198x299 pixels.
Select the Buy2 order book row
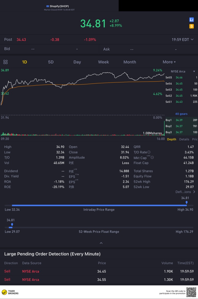tap(181, 126)
